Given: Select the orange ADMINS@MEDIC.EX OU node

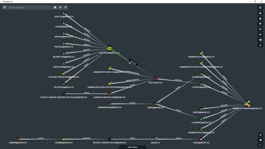Looking at the screenshot, I should tap(18, 139).
